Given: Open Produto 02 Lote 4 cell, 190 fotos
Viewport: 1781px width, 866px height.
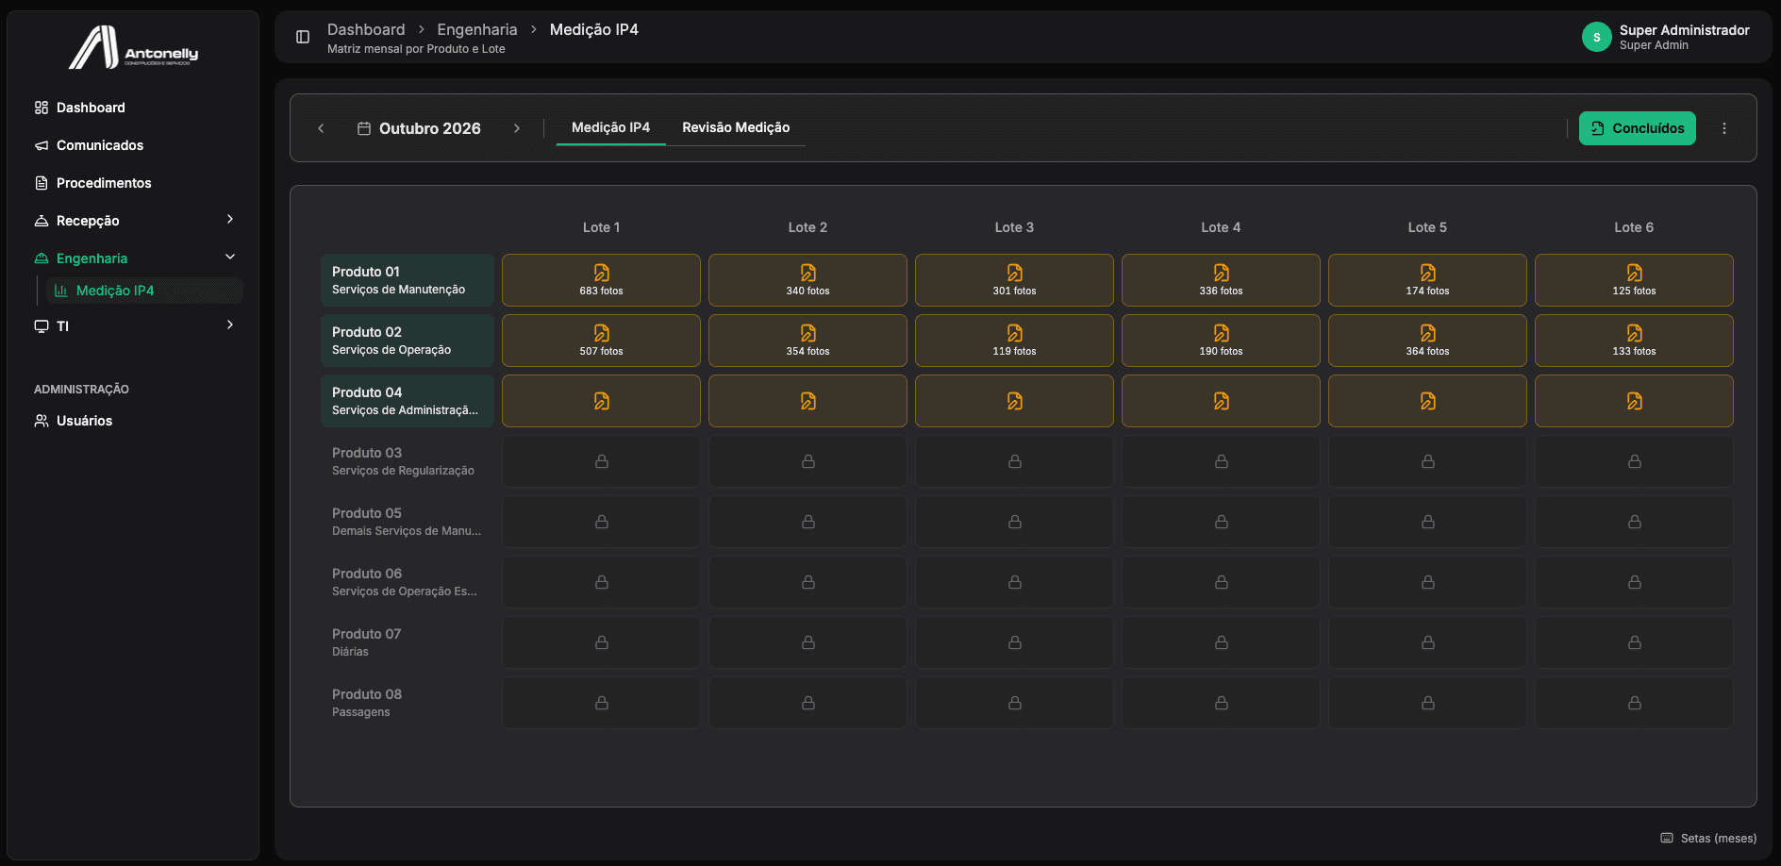Looking at the screenshot, I should [1221, 341].
